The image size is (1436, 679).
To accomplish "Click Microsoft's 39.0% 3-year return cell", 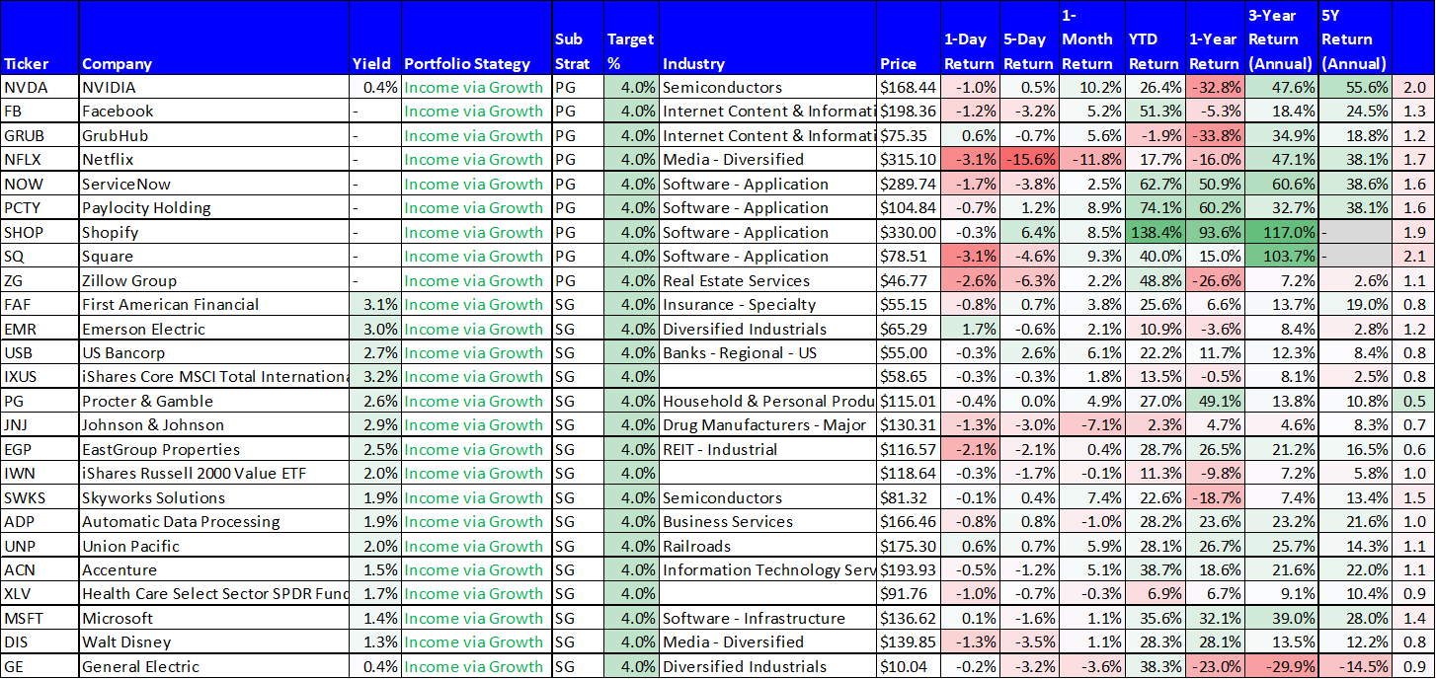I will pos(1281,618).
